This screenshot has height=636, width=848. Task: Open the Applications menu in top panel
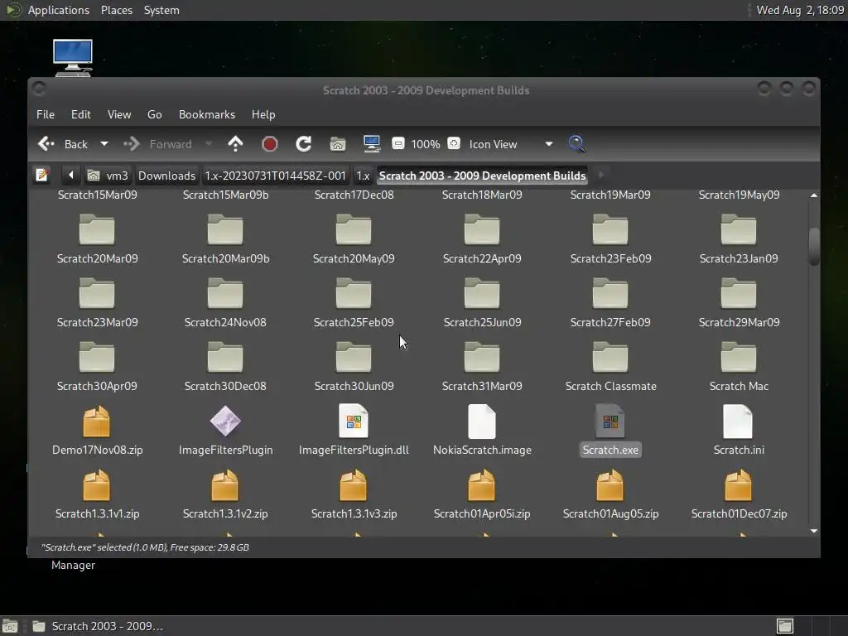[59, 10]
